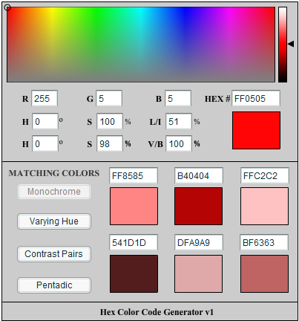The height and width of the screenshot is (321, 299).
Task: Click the black arrow marker beside lightness bar
Action: [291, 44]
